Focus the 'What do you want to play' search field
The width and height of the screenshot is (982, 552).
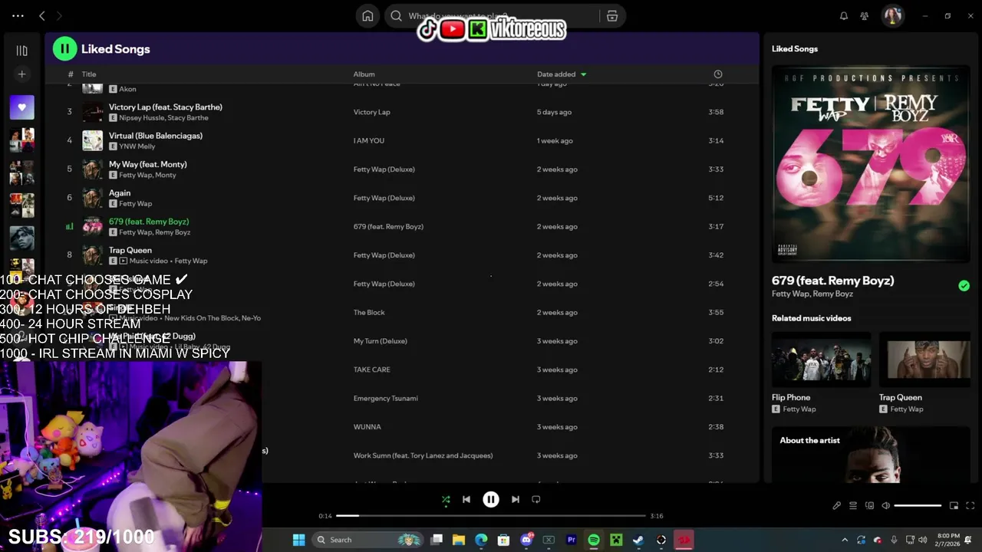(491, 16)
